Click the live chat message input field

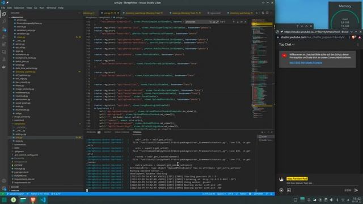(319, 183)
